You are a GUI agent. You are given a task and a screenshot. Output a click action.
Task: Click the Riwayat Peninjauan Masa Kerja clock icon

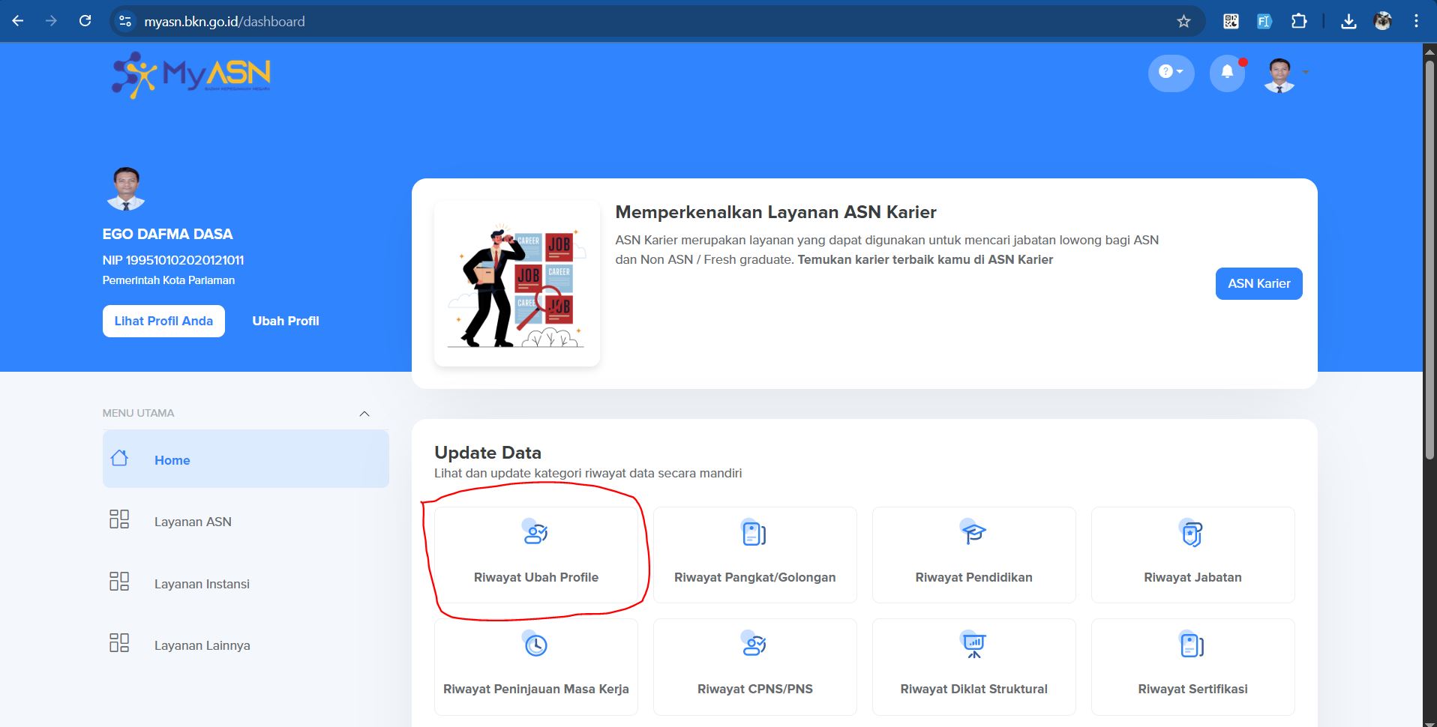(535, 645)
